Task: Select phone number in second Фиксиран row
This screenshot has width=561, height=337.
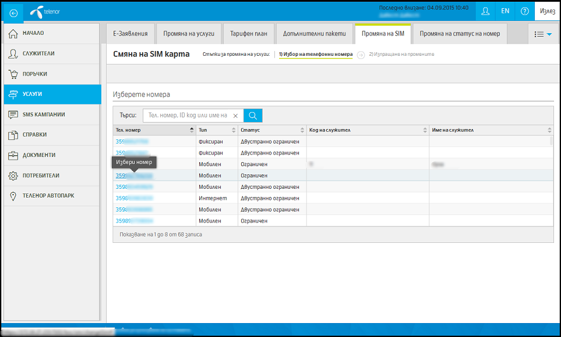Action: pyautogui.click(x=132, y=153)
